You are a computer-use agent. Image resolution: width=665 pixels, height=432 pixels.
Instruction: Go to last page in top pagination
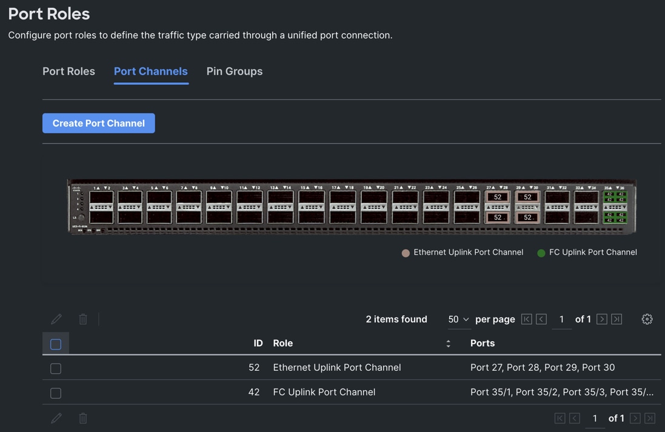[617, 319]
